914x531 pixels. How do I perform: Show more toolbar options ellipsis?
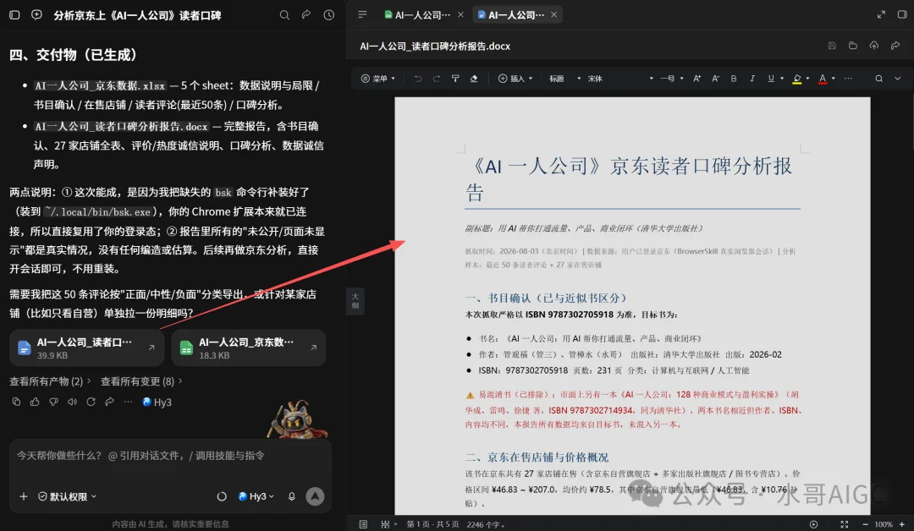tap(848, 79)
